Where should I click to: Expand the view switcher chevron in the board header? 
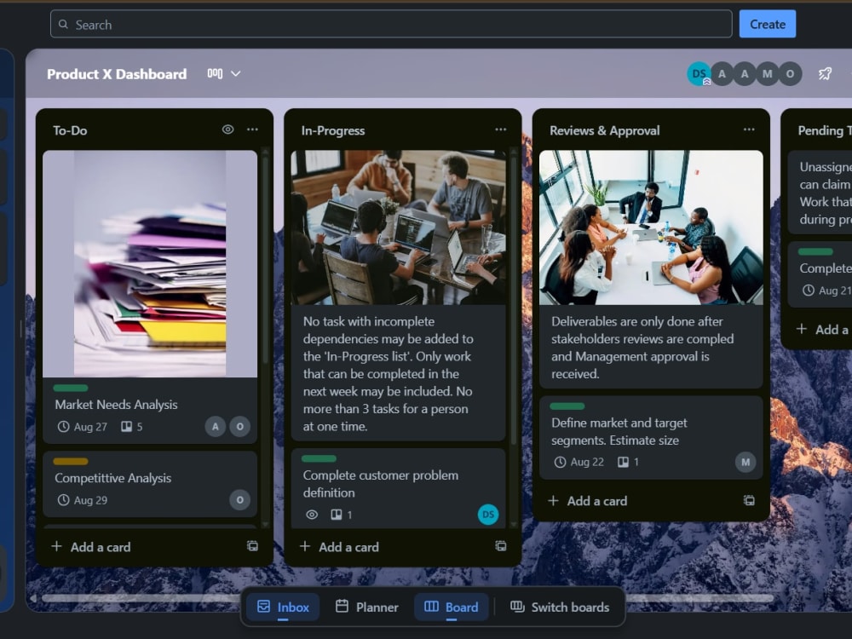point(236,73)
